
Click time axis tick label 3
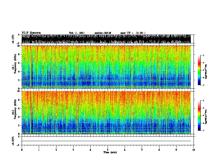click(73, 150)
